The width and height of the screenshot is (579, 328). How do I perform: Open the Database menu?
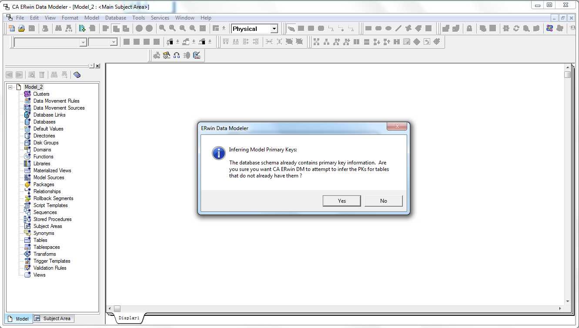click(116, 18)
